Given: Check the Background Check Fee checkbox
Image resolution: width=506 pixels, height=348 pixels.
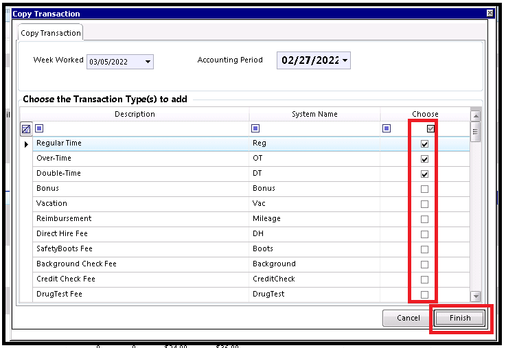Looking at the screenshot, I should click(x=425, y=264).
